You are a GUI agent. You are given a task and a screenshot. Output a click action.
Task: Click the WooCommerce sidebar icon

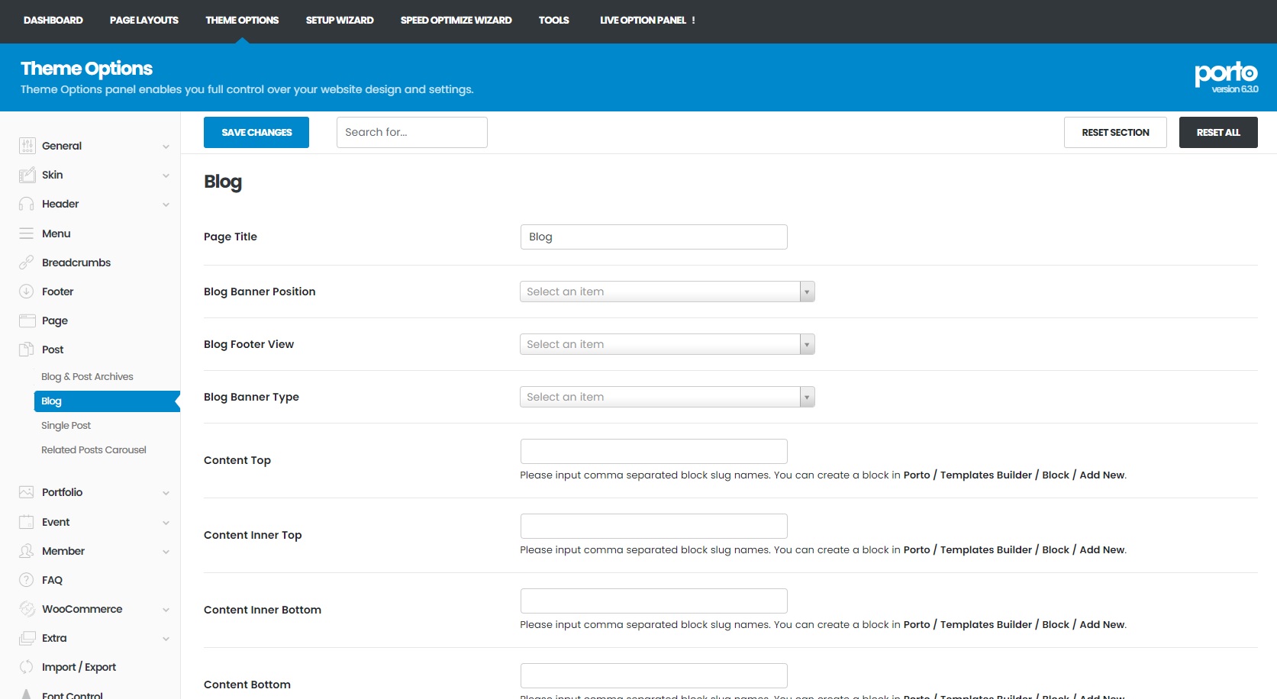click(27, 609)
